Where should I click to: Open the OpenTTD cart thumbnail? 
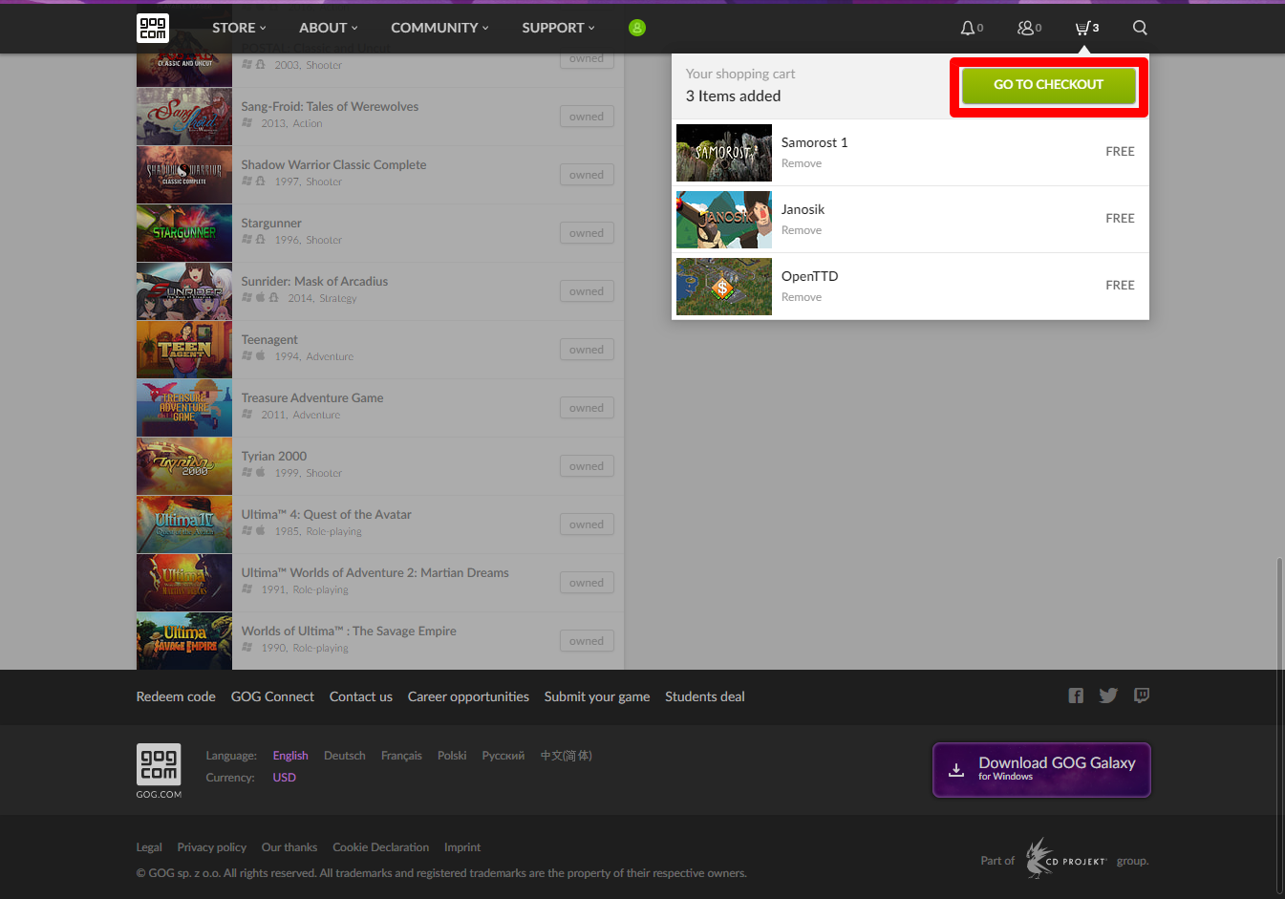723,287
